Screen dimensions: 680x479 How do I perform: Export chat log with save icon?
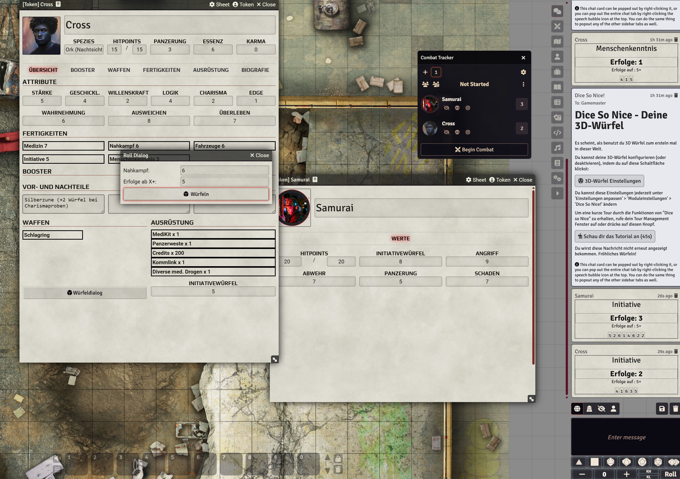[662, 409]
